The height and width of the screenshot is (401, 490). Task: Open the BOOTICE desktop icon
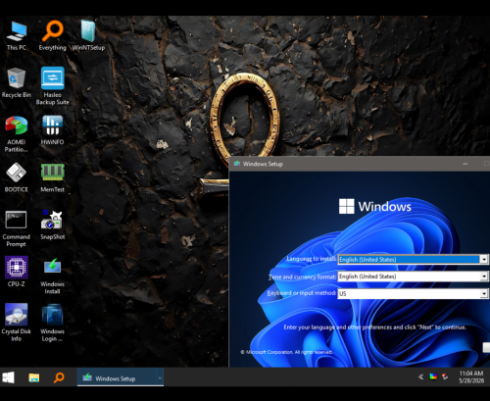[17, 177]
